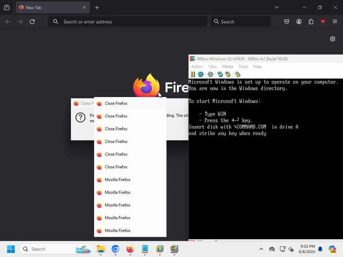Open the 86Box Tools menu
This screenshot has height=257, width=343.
[243, 67]
